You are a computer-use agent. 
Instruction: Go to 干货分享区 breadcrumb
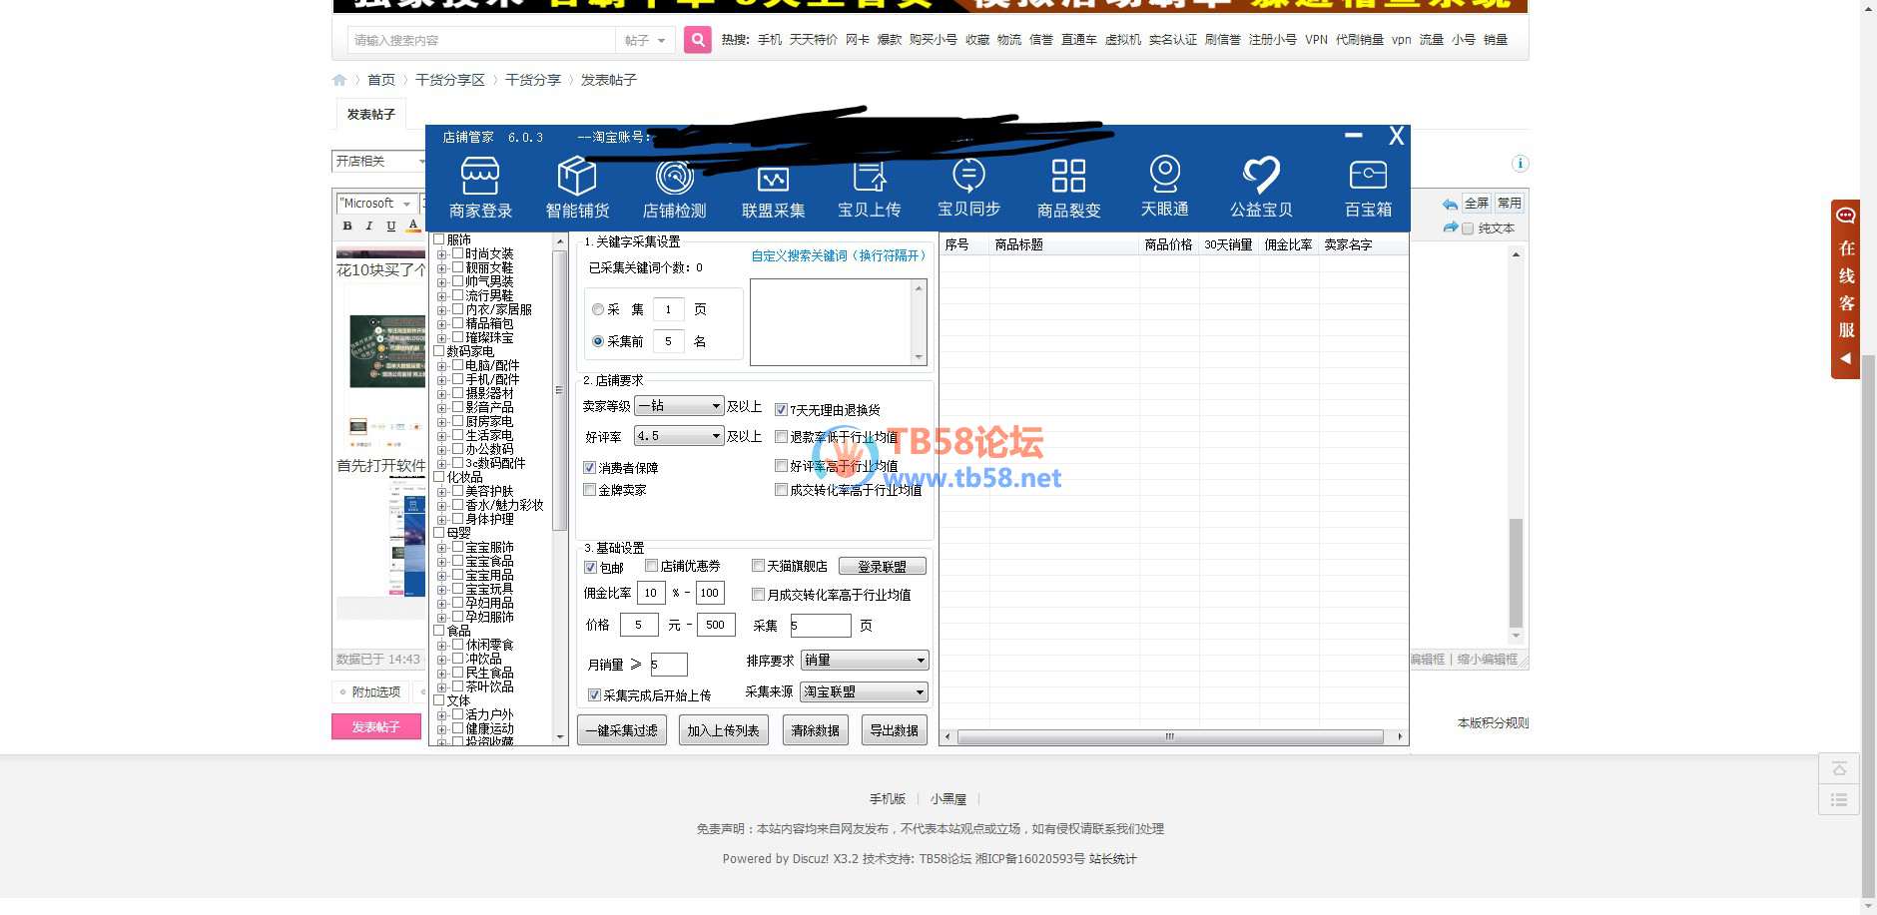tap(450, 80)
